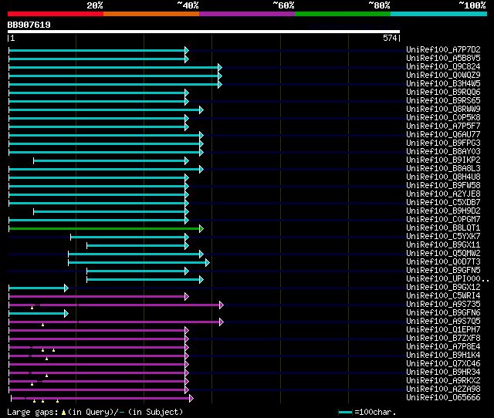Click the UniRef100_Q5QMW2 label
This screenshot has height=418, width=494.
[443, 254]
